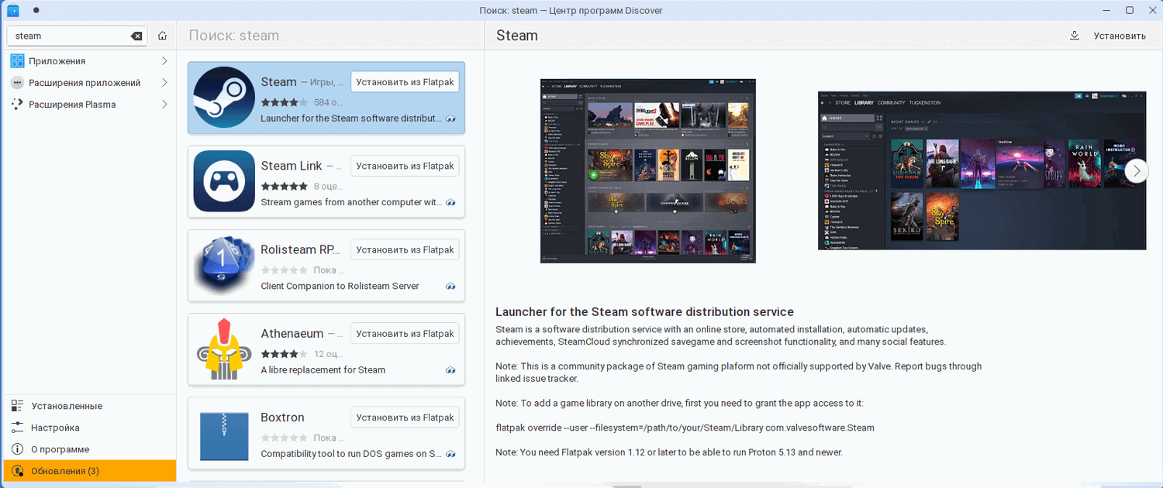Click the Rolisteam dice logo

click(224, 265)
